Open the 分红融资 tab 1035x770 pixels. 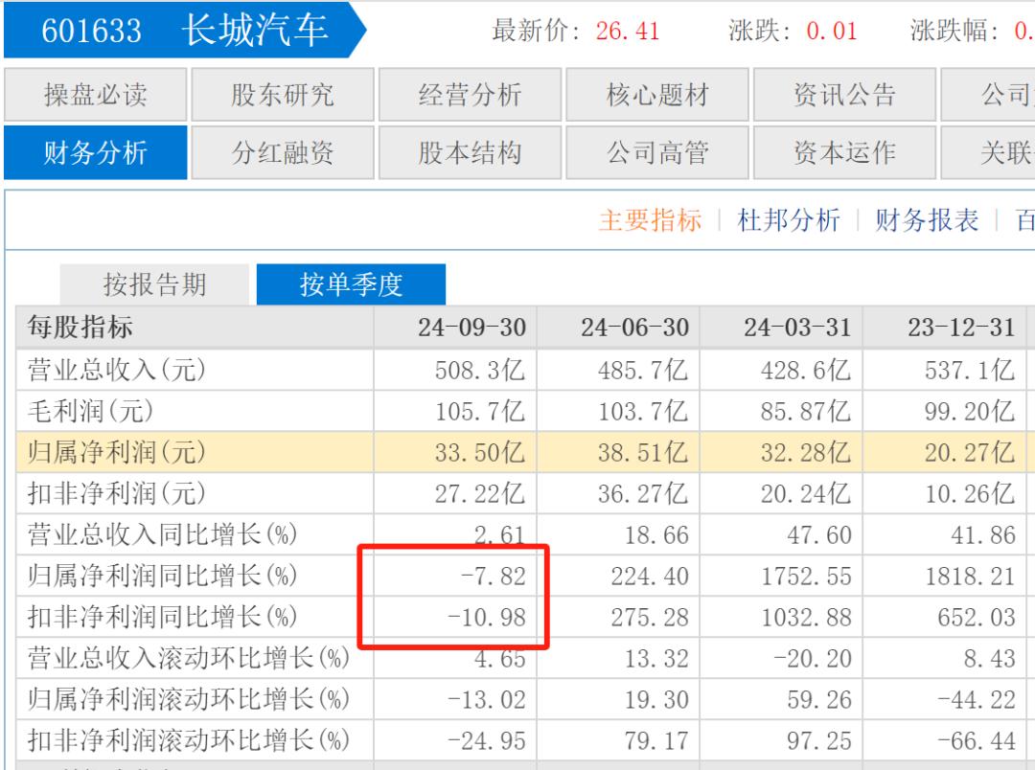point(283,152)
